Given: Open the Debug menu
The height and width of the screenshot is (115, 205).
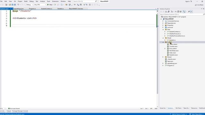Looking at the screenshot, I should [x=31, y=1].
